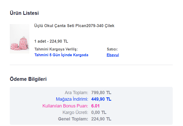Click the bonus points value 6.01
The height and width of the screenshot is (126, 183).
click(95, 106)
